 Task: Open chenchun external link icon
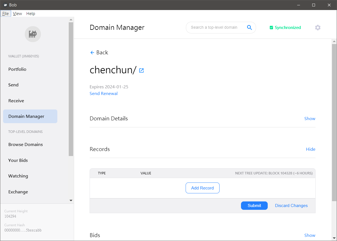(x=141, y=70)
